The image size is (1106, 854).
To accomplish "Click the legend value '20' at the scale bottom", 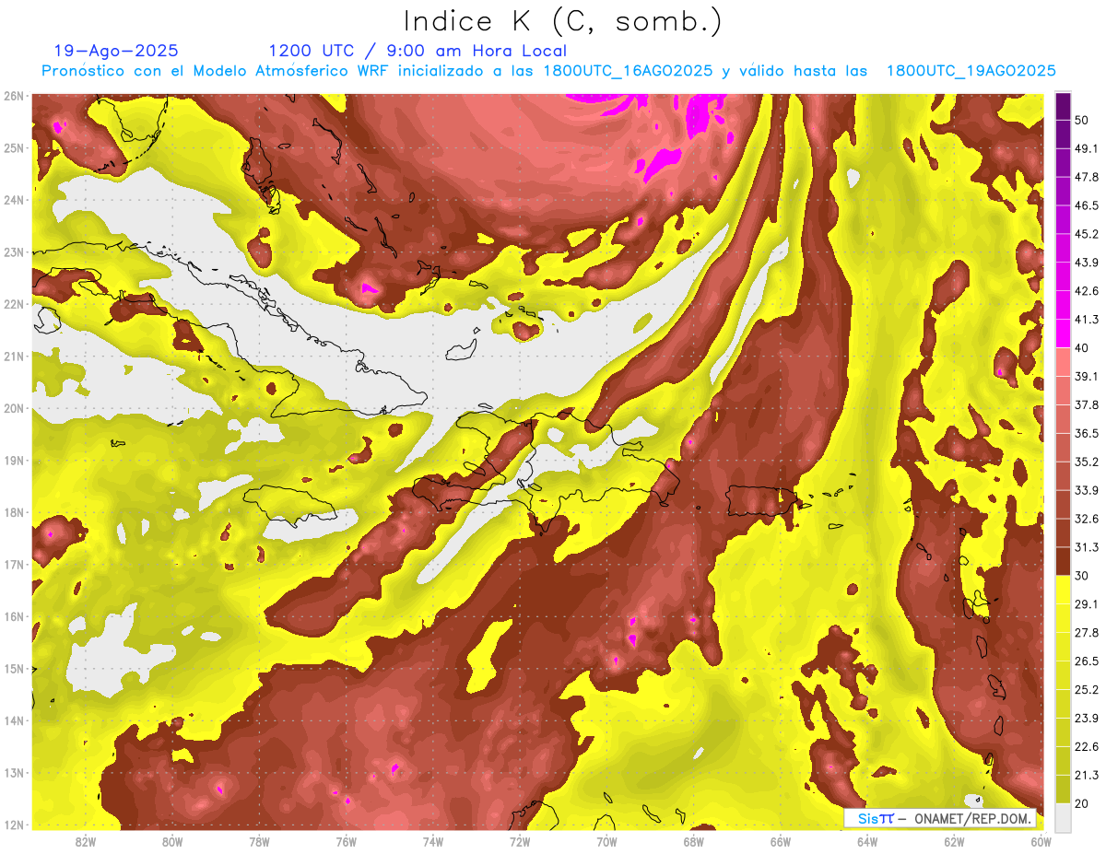I will [x=1082, y=803].
